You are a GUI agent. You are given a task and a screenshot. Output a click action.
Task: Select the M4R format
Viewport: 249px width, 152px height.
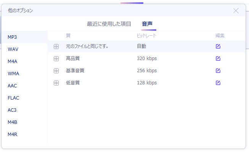pos(25,135)
